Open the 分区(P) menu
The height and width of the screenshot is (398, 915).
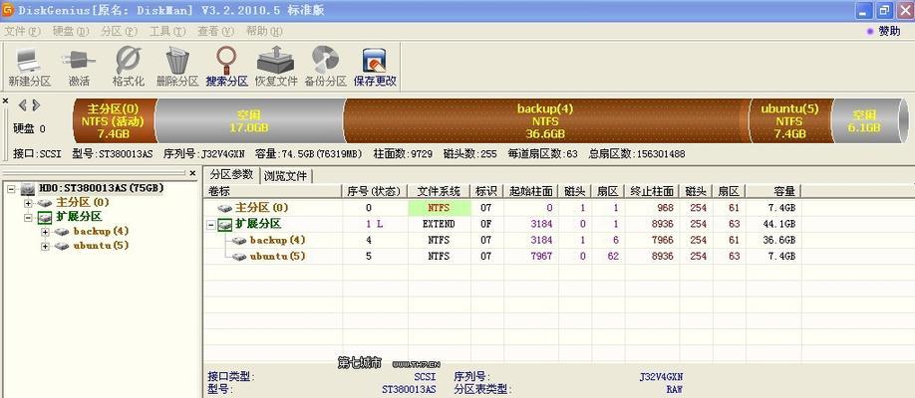119,32
